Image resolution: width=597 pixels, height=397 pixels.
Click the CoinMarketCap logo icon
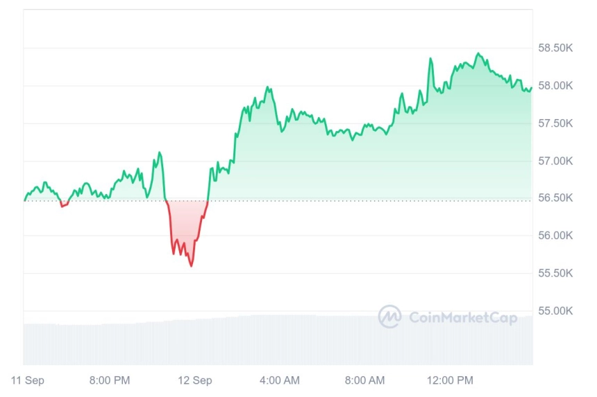click(389, 317)
